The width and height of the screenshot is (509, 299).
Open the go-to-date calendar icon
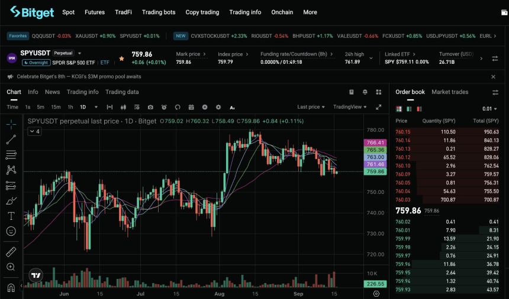(191, 107)
